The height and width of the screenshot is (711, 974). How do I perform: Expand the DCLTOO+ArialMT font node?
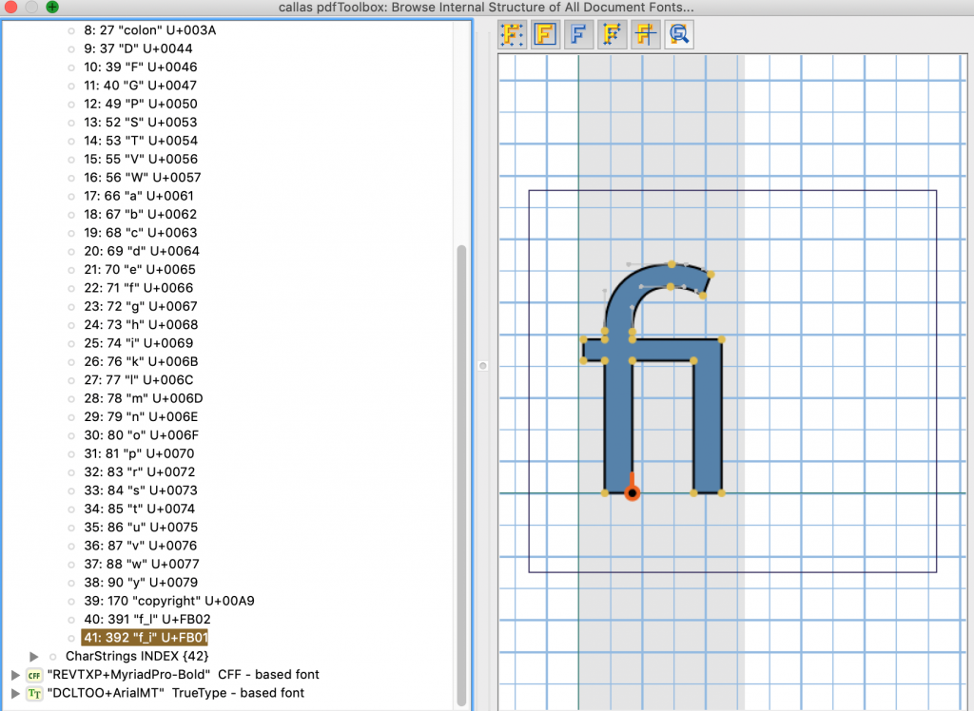pos(13,693)
